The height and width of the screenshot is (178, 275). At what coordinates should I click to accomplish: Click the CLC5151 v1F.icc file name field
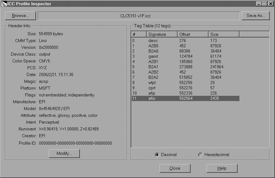(x=139, y=16)
